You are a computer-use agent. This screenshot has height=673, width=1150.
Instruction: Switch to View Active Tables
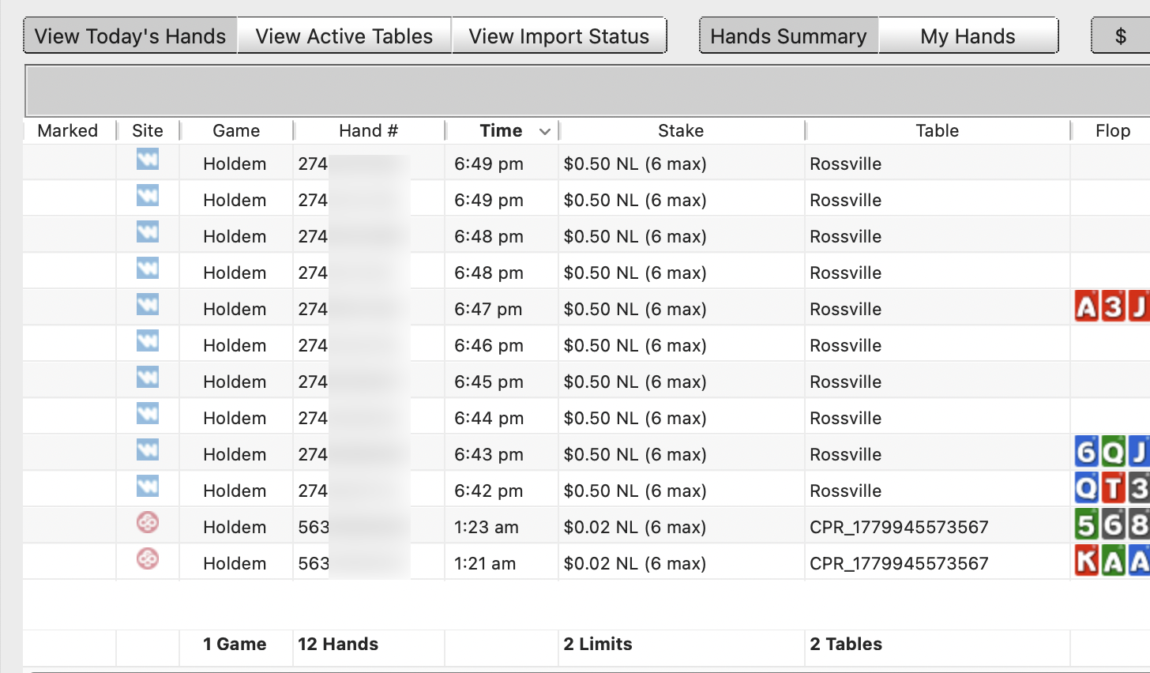click(x=344, y=36)
